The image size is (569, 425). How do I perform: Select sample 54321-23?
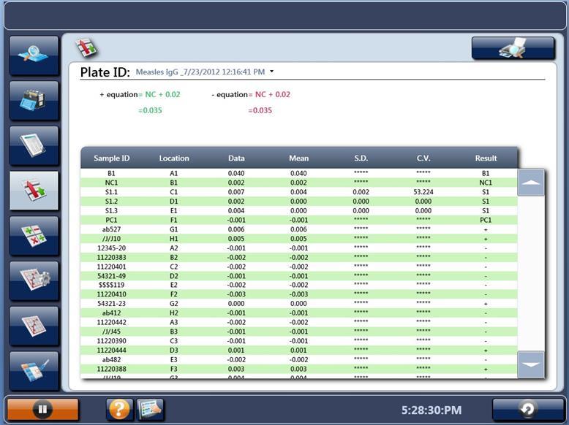111,304
